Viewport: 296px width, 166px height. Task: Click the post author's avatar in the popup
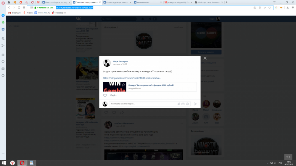pos(107,63)
